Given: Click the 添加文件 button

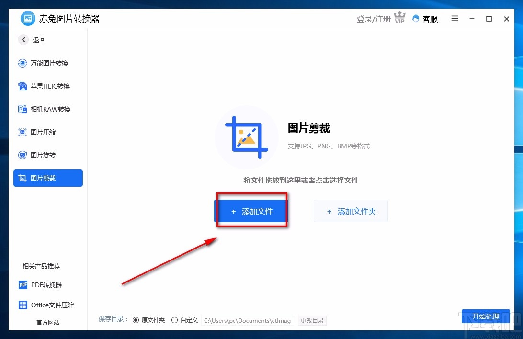Looking at the screenshot, I should [x=251, y=211].
